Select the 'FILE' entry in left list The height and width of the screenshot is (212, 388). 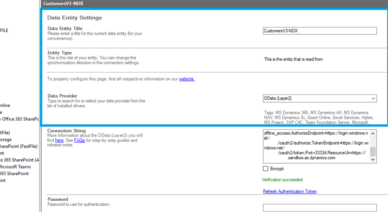(x=4, y=30)
